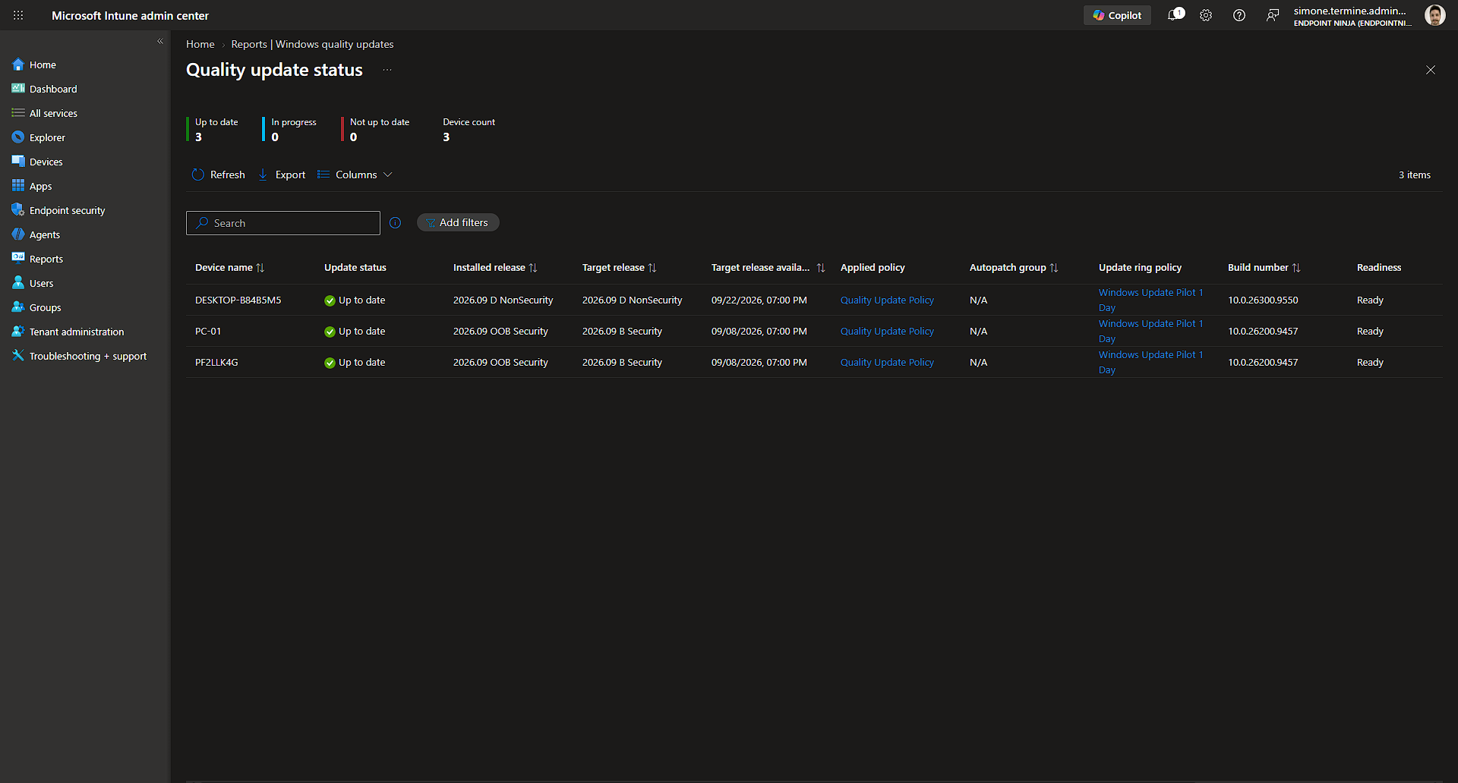Open Quality Update Policy for PC-01
1458x783 pixels.
tap(887, 332)
